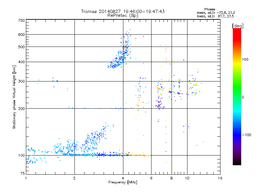The width and height of the screenshot is (259, 194).
Task: Click the x-axis '8' tick label
Action: point(172,178)
